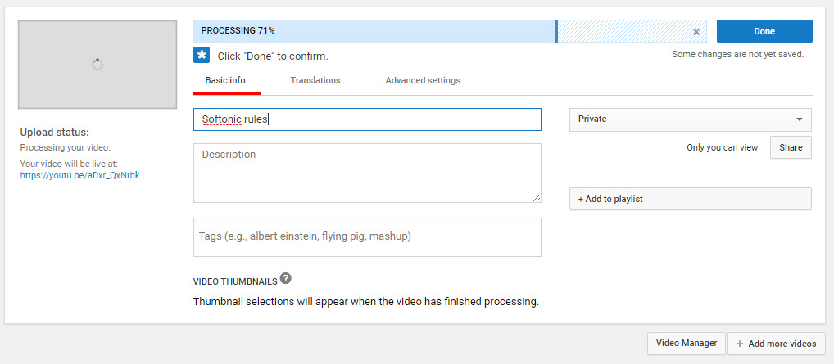Open the youtu.be video link
Screen dimensions: 834x364
point(79,175)
